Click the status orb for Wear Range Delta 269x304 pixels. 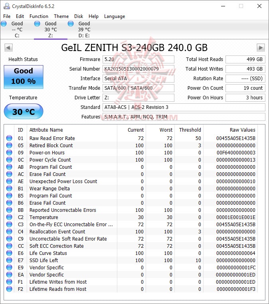click(x=9, y=188)
